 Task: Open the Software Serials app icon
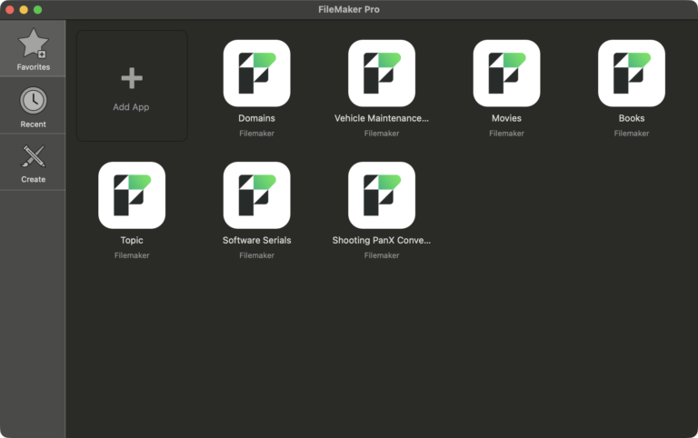tap(256, 195)
